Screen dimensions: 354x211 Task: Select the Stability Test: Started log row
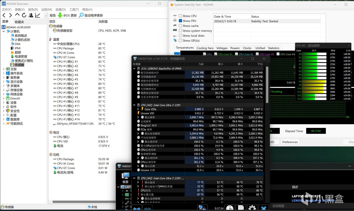pos(267,21)
